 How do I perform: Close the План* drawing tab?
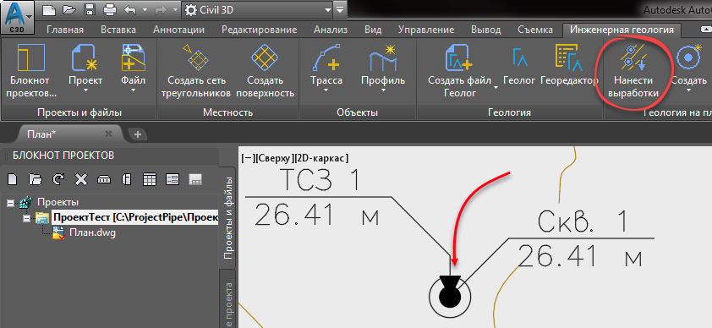(x=108, y=134)
